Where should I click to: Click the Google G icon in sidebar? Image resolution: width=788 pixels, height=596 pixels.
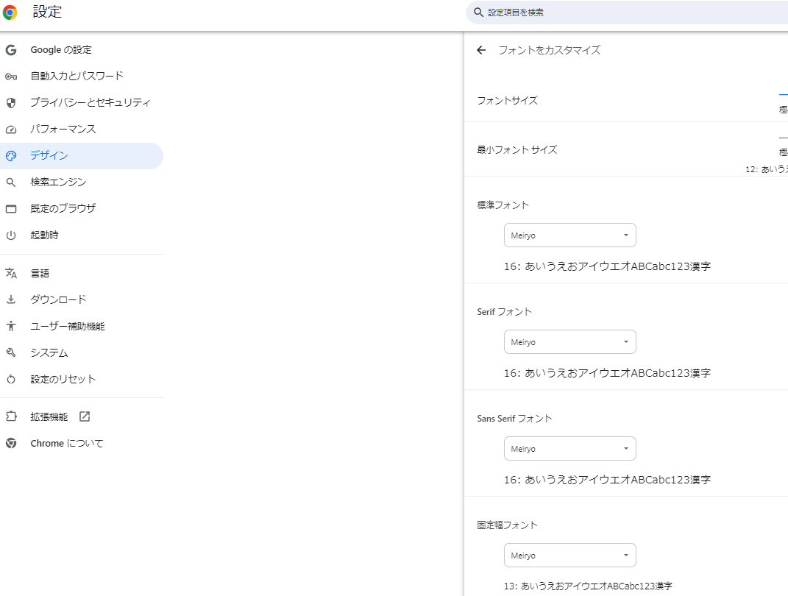11,50
